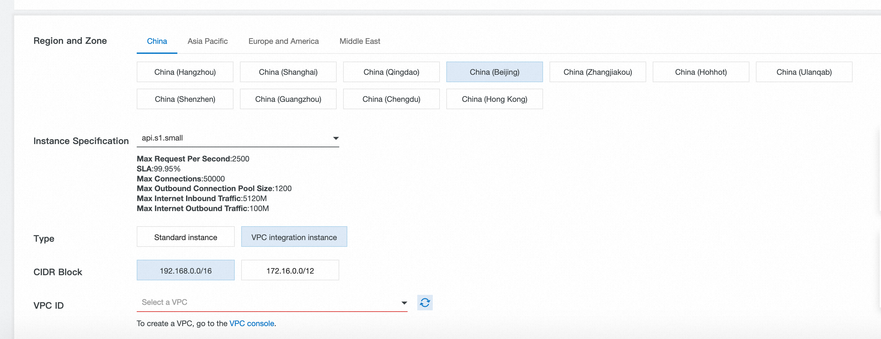Click Max Internet Inbound Traffic:5120M
The width and height of the screenshot is (881, 339).
click(202, 198)
